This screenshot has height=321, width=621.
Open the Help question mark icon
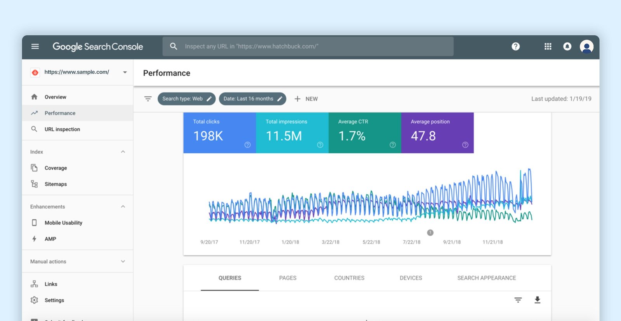click(515, 47)
